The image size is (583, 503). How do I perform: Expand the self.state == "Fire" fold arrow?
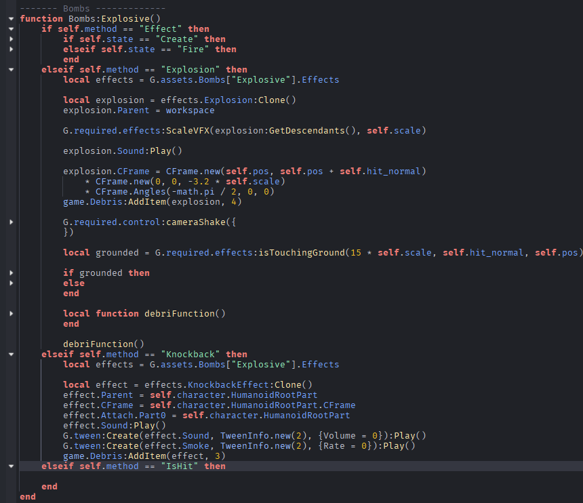pyautogui.click(x=11, y=49)
